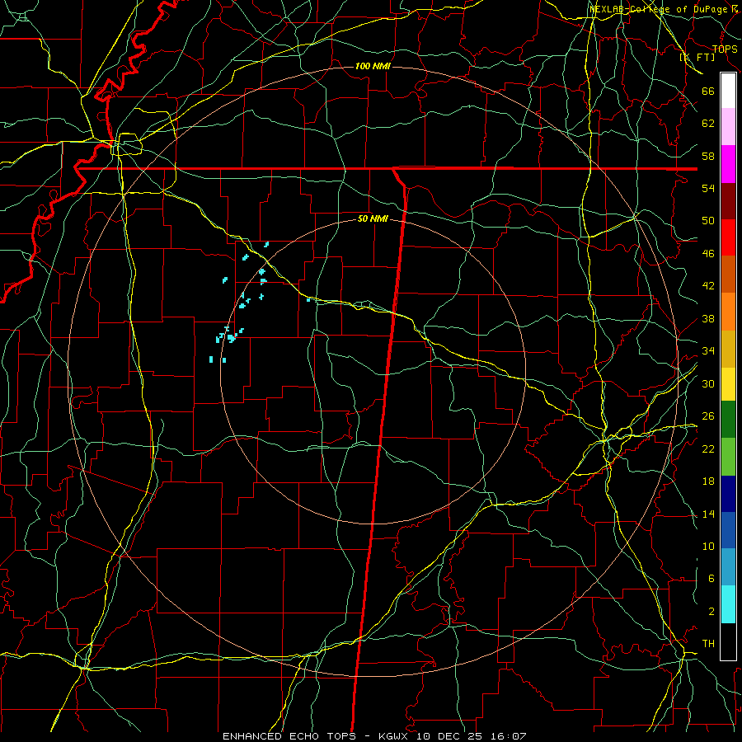Click the legend value 50
The height and width of the screenshot is (742, 742).
708,221
